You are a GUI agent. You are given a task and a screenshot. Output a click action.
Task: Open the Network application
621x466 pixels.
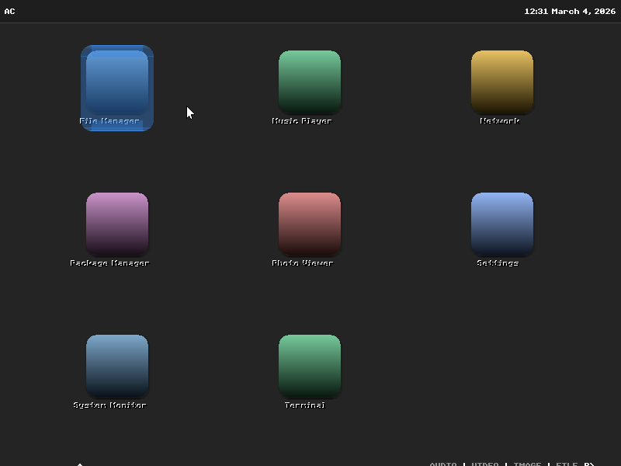point(501,82)
